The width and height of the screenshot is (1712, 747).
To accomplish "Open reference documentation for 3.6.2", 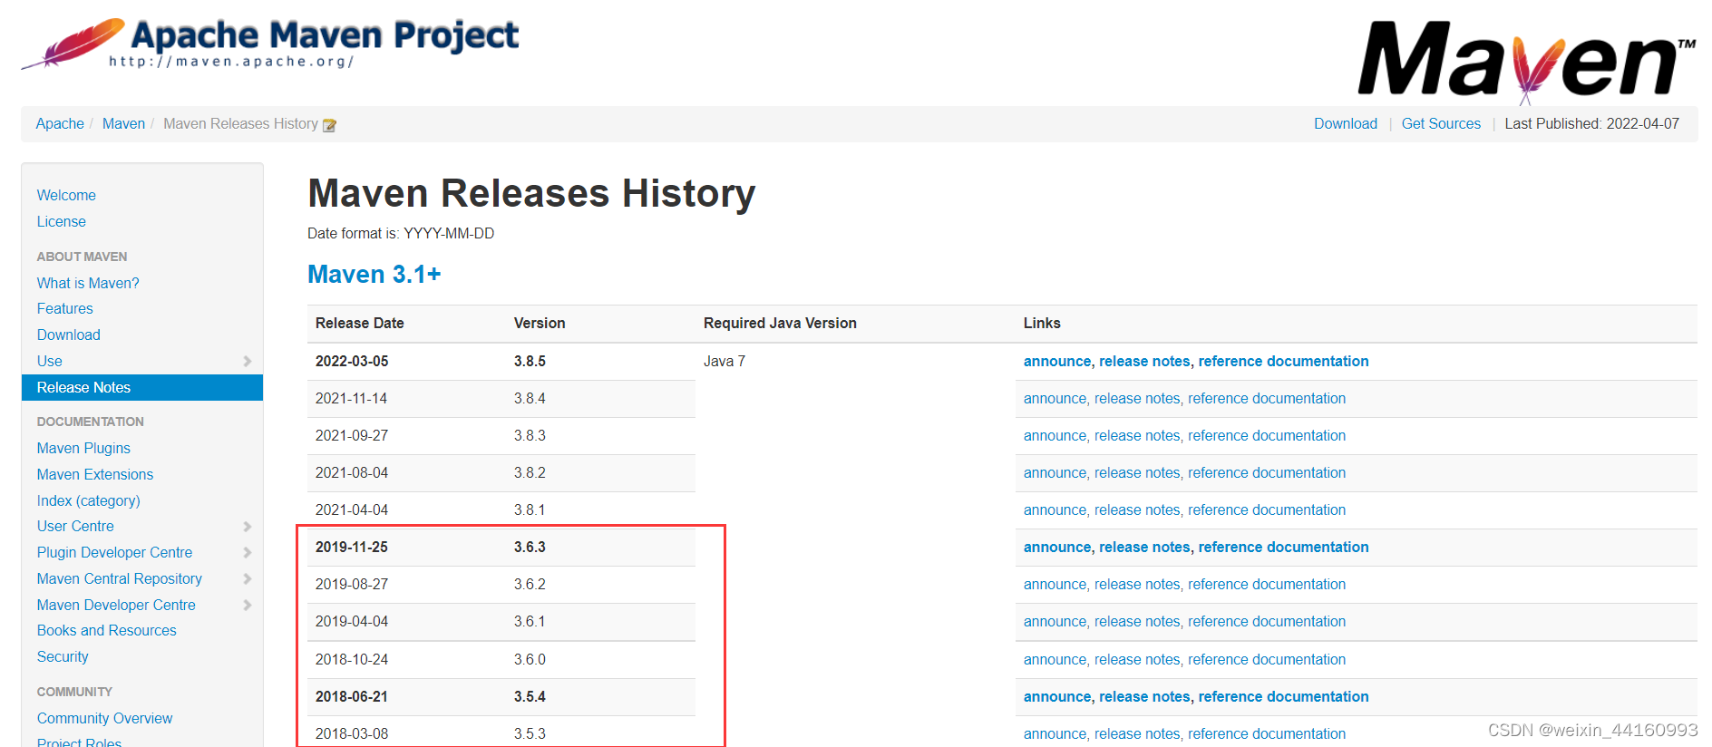I will click(x=1267, y=584).
